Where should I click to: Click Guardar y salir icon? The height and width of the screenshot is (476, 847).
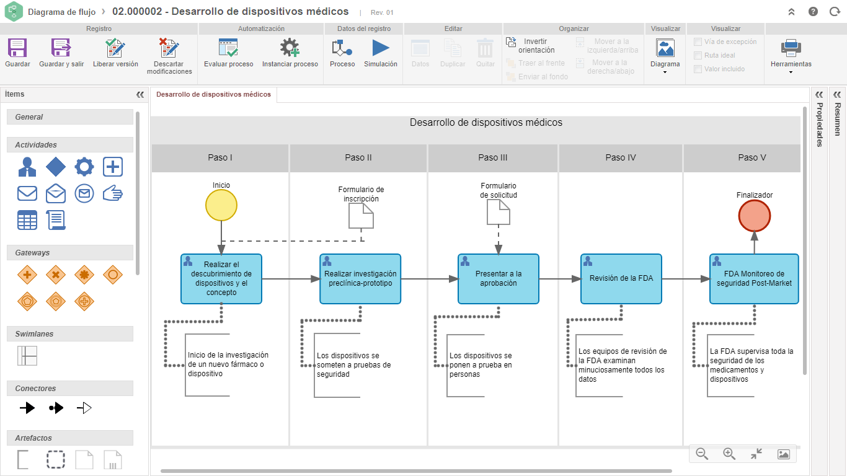61,48
